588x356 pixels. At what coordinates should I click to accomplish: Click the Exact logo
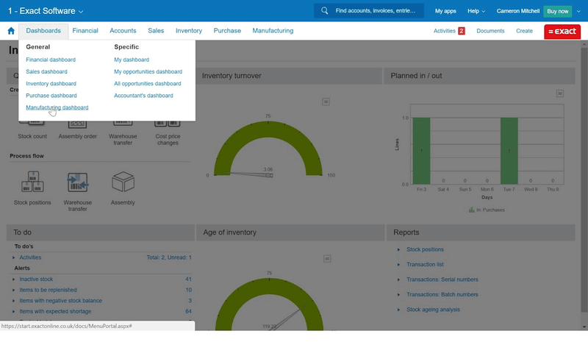coord(562,32)
